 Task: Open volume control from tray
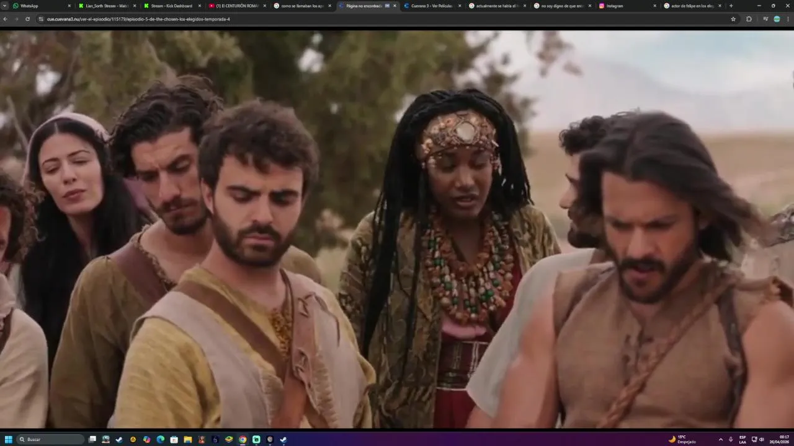coord(762,439)
